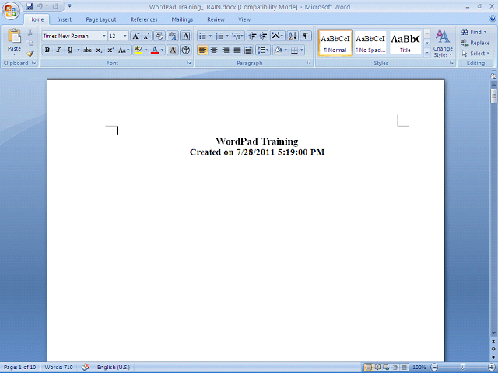Apply subscript formatting
This screenshot has height=373, width=498.
point(99,50)
